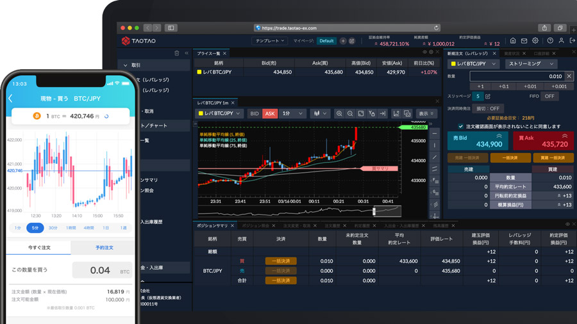
Task: Edit the Default My Page with the pencil icon
Action: pyautogui.click(x=352, y=41)
